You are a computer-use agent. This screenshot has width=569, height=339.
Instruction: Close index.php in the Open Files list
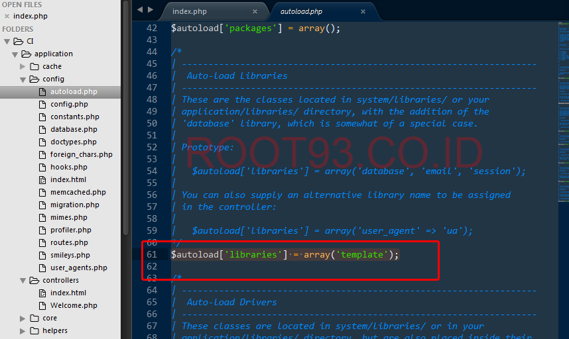tap(7, 17)
